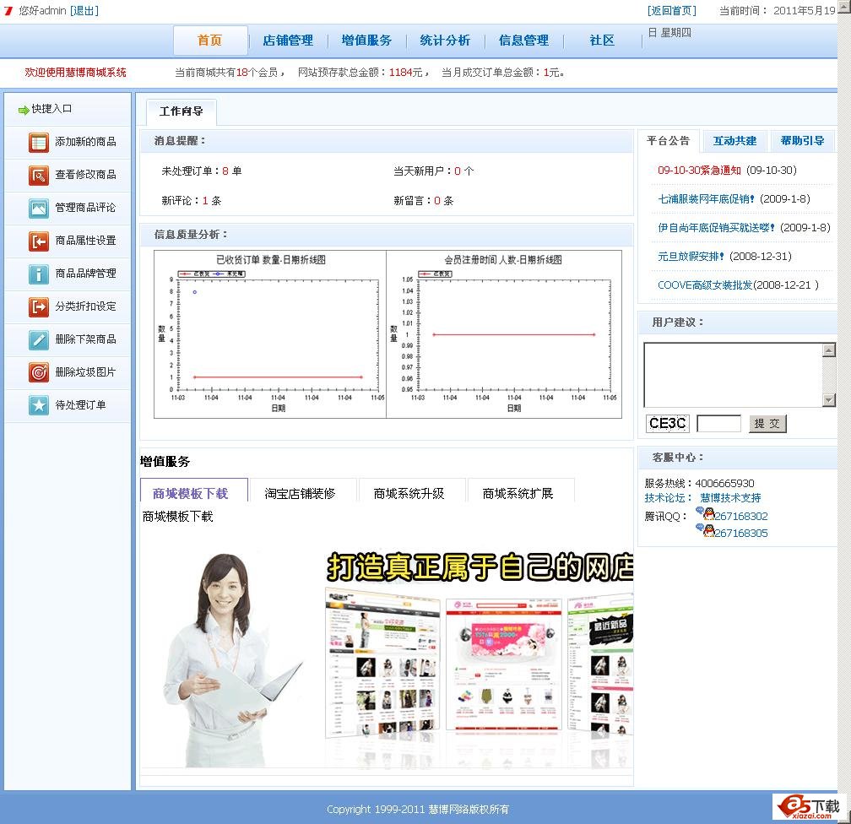Click the 添加新的商品 calendar icon
The width and height of the screenshot is (851, 824).
pos(39,142)
